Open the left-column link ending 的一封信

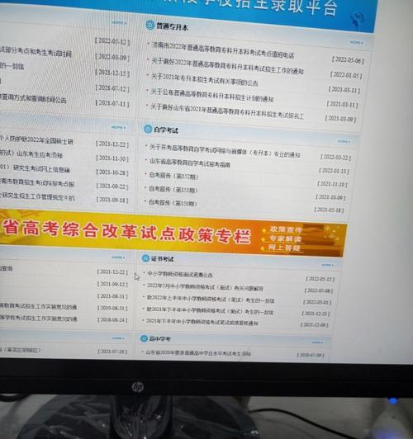(12, 66)
